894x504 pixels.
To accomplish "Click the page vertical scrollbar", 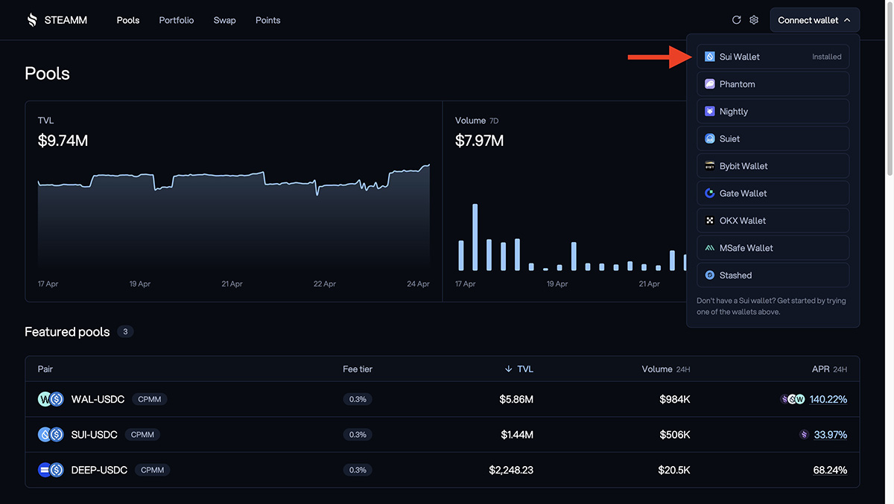I will click(x=890, y=89).
